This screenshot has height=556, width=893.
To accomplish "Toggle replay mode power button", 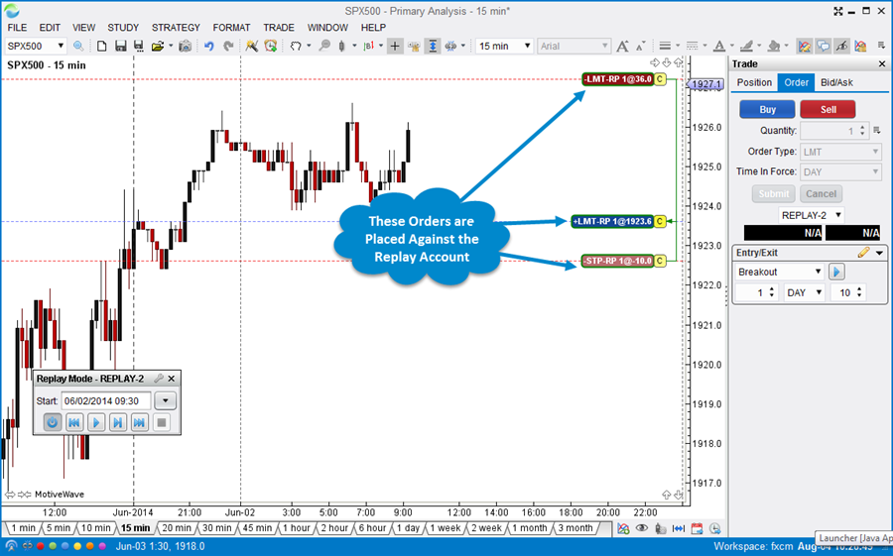I will (53, 422).
